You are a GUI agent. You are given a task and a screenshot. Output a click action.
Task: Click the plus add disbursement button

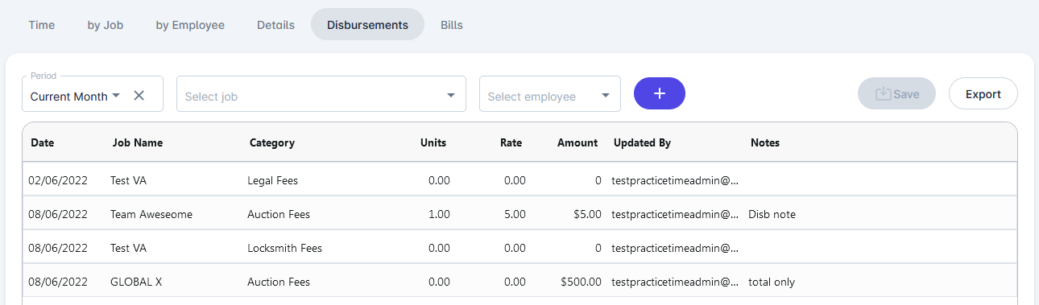(x=659, y=93)
